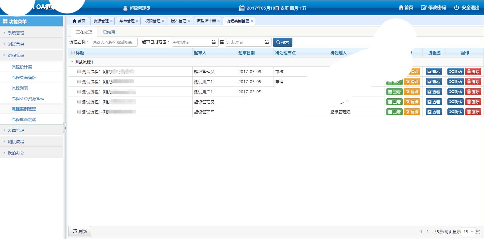Check the first 测试流程1 row checkbox
Screen dimensions: 484x239
(x=79, y=72)
